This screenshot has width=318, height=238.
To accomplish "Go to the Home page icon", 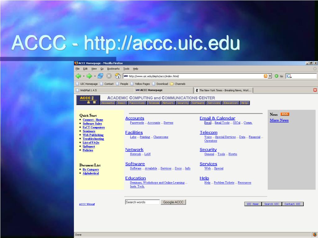I will (x=118, y=76).
